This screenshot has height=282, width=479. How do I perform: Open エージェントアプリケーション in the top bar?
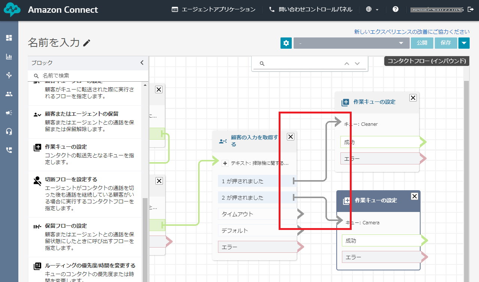[x=213, y=9]
